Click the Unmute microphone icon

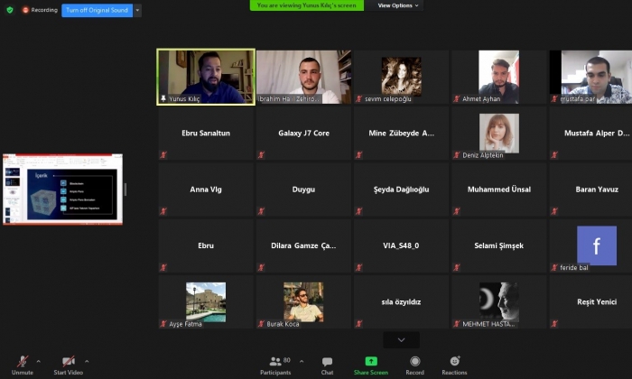[x=22, y=361]
